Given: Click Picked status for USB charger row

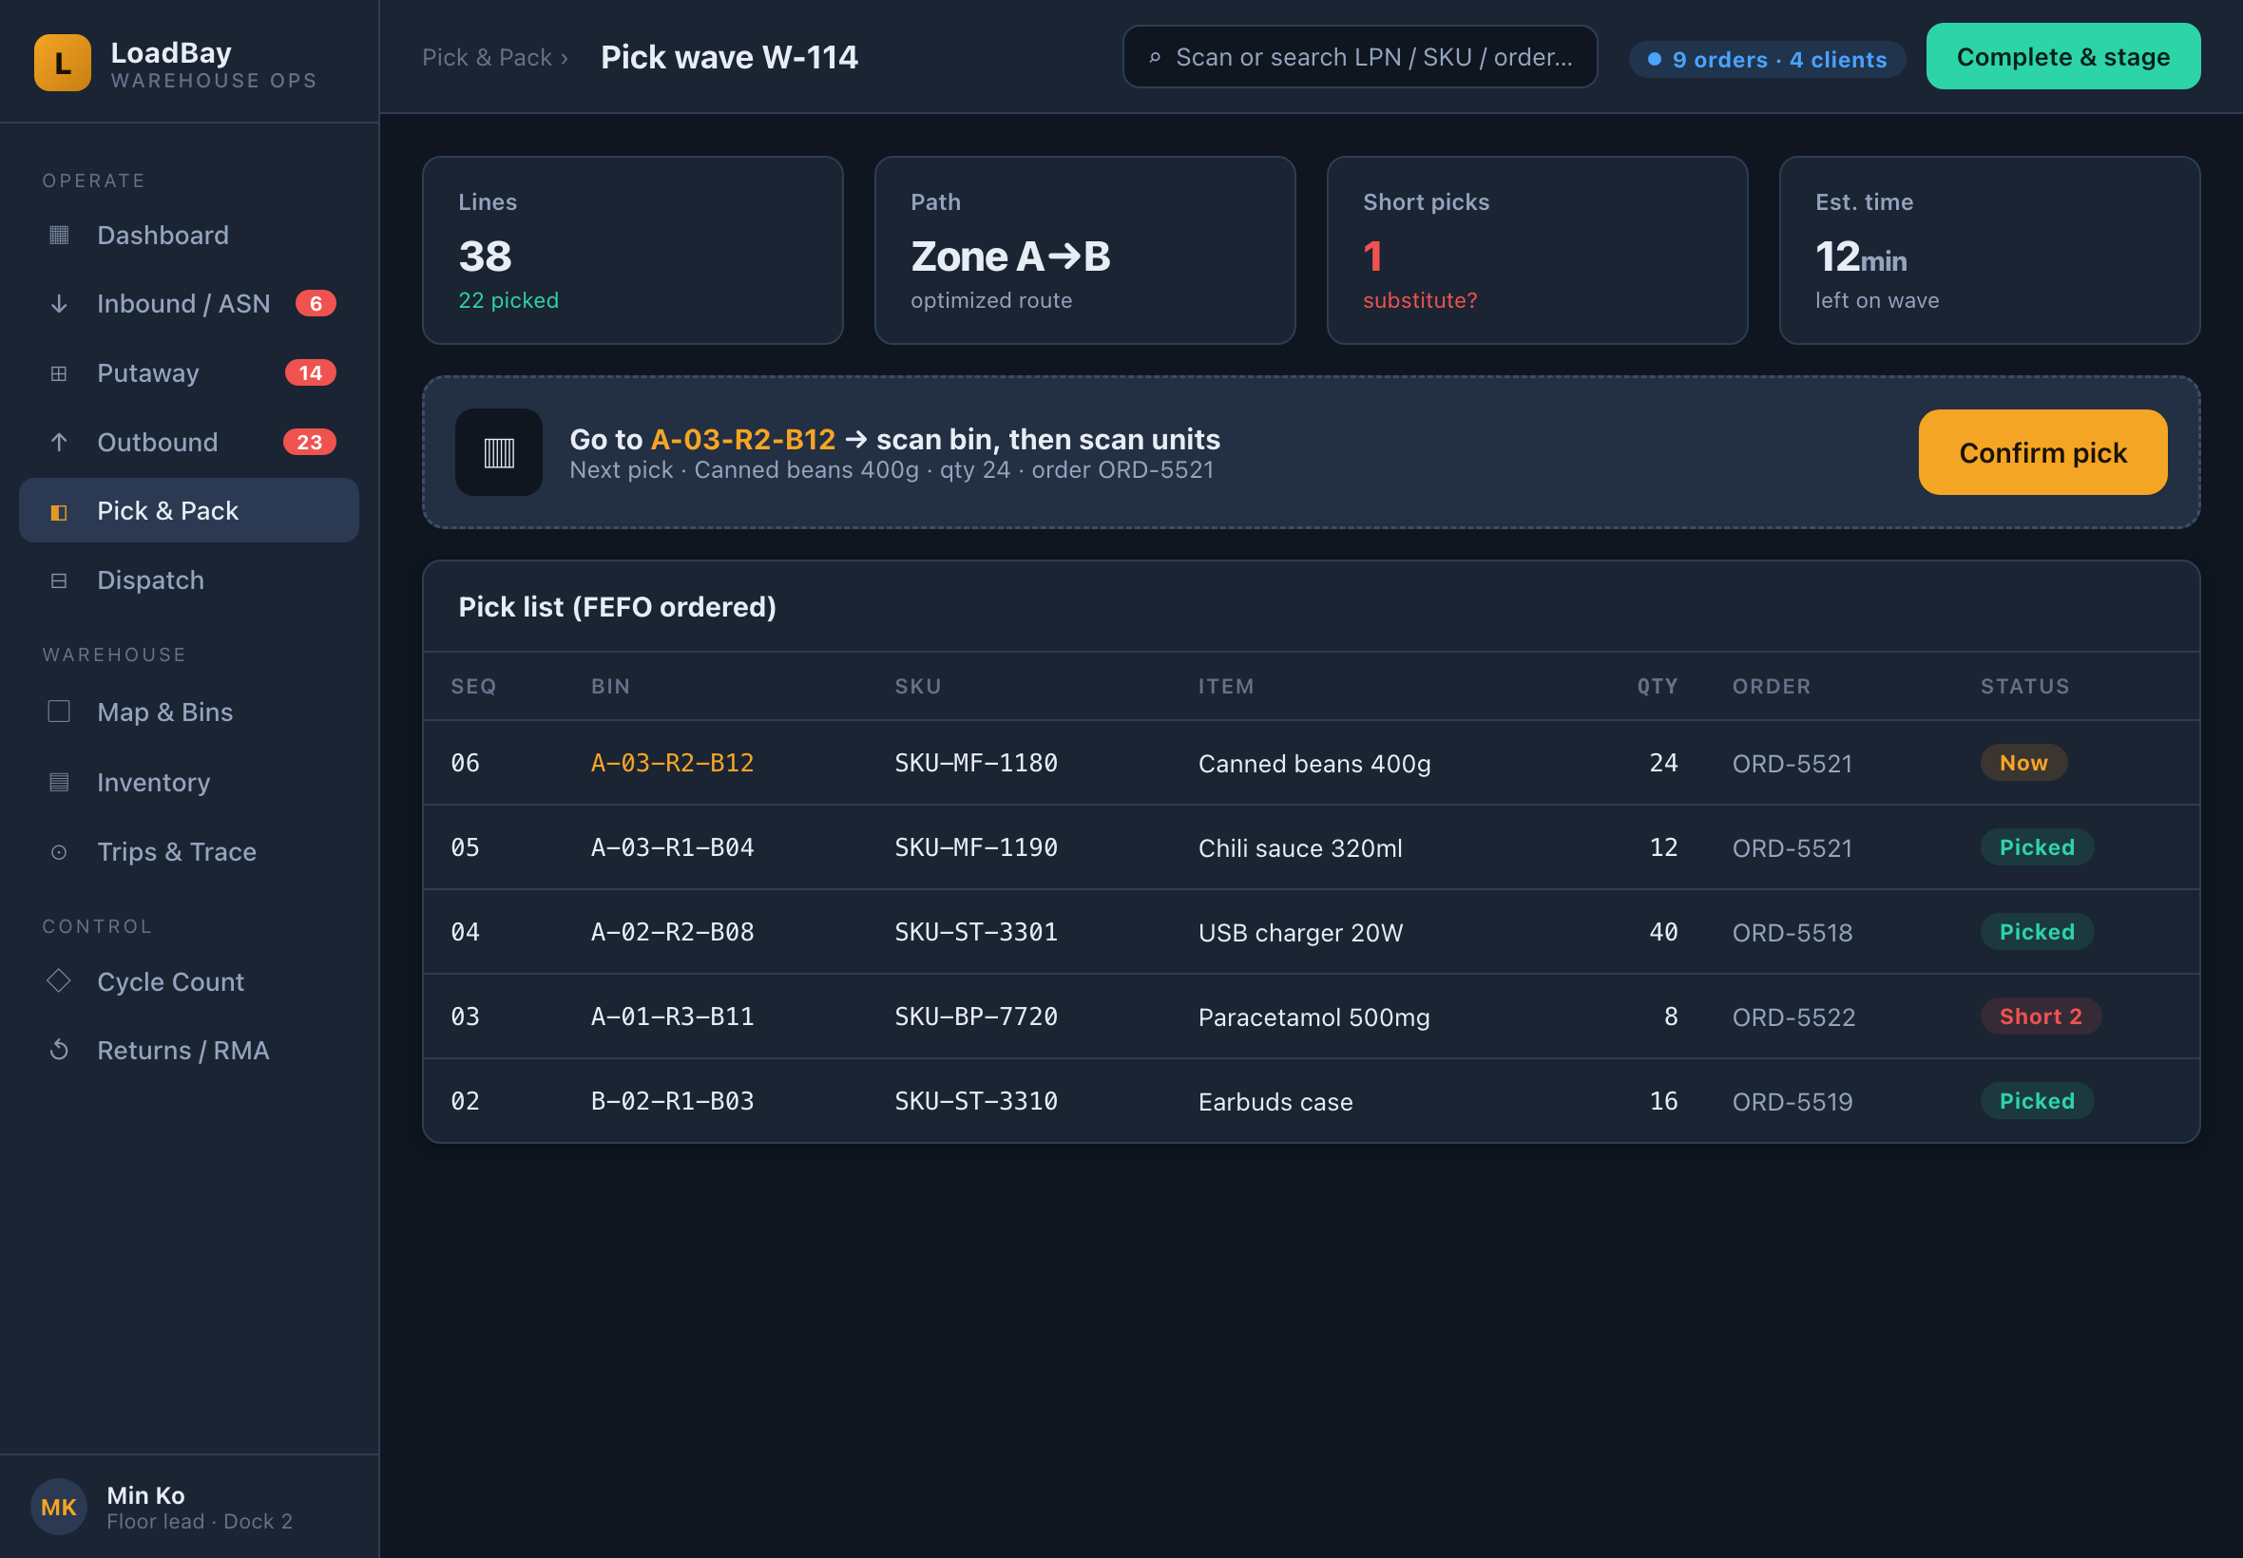Looking at the screenshot, I should 2037,932.
